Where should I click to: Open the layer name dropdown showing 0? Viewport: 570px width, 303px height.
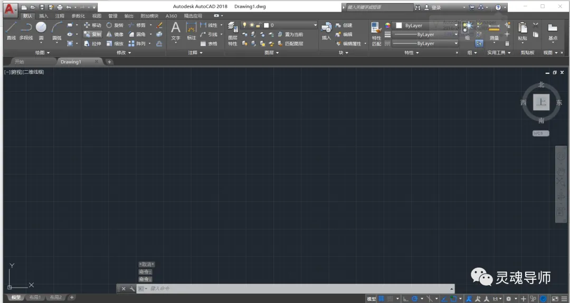tap(279, 25)
